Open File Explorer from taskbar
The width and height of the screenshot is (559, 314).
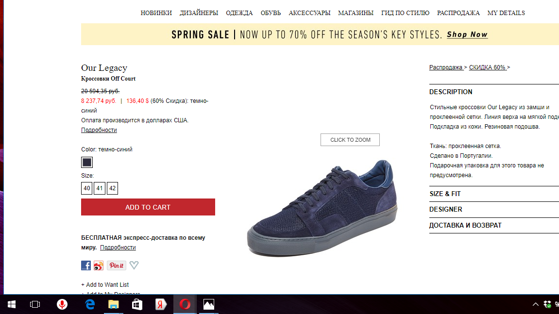click(113, 304)
